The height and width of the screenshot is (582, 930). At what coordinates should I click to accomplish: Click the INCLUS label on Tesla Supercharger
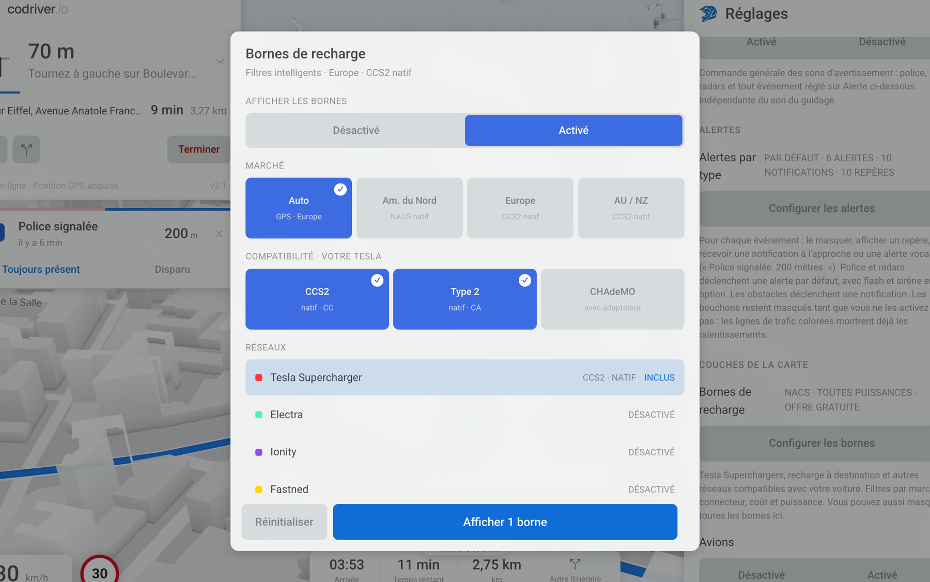(659, 378)
